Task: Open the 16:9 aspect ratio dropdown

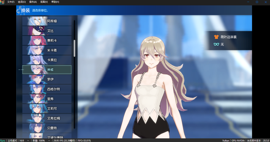Action: 24,141
